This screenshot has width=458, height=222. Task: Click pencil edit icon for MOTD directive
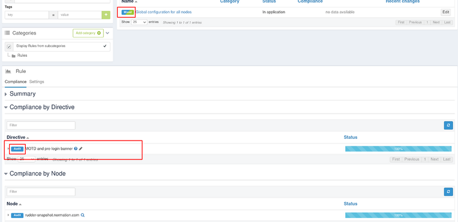[81, 149]
